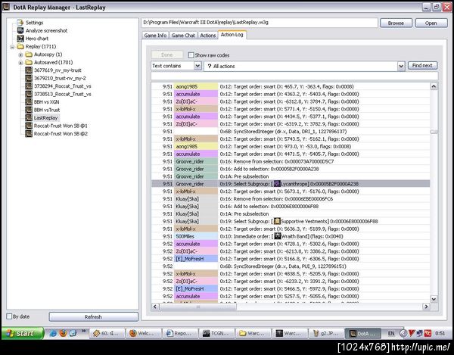Open the All actions filter dropdown
Image resolution: width=454 pixels, height=355 pixels.
[x=401, y=66]
